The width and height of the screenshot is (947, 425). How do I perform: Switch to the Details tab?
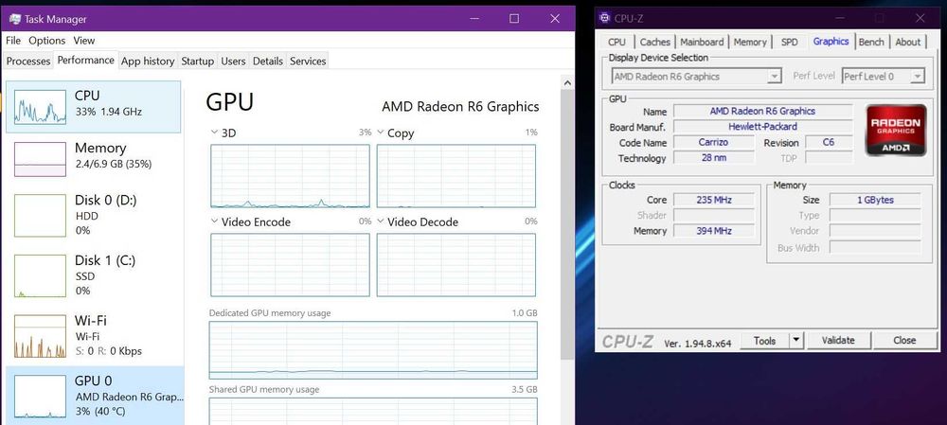(268, 61)
